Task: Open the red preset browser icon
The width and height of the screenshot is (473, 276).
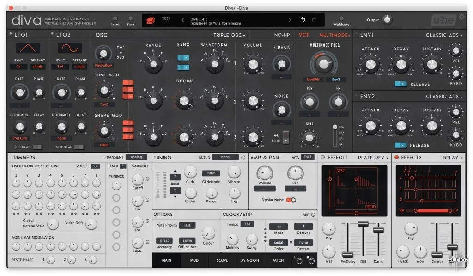Action: (x=150, y=20)
